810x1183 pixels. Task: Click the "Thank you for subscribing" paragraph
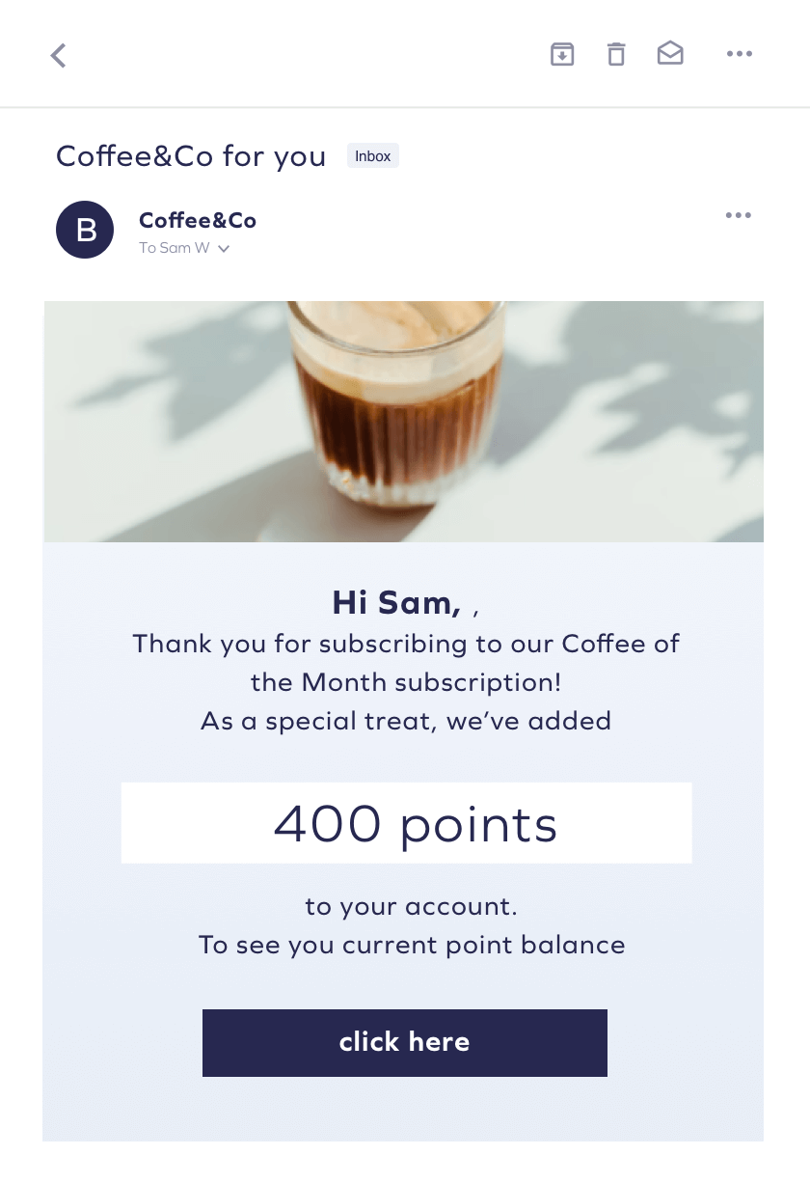click(406, 662)
